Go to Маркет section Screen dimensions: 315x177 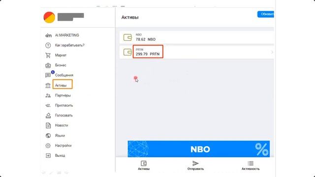click(61, 55)
